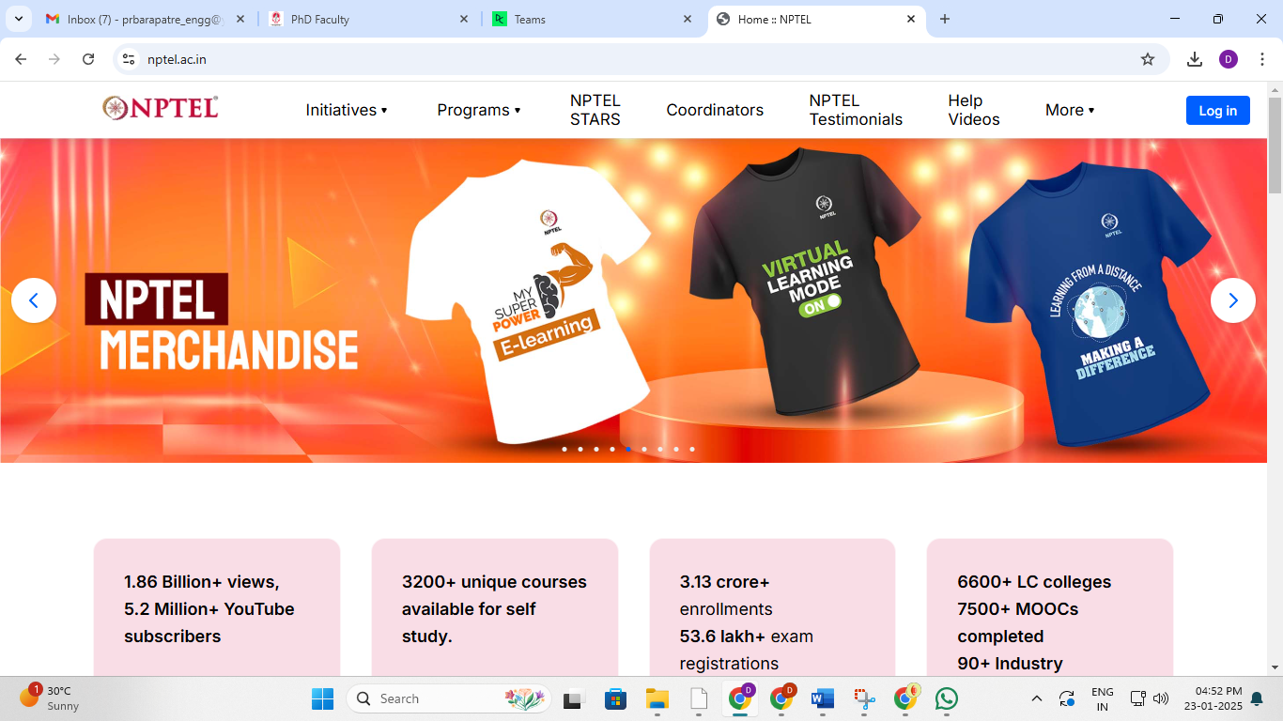Click the 3200+ unique courses card
Screen dimensions: 1283x721
pyautogui.click(x=495, y=607)
